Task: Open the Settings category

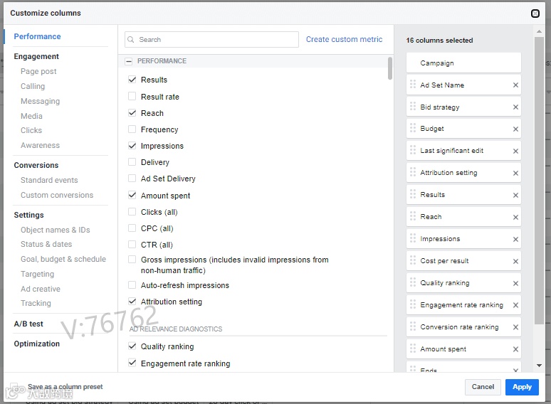Action: pyautogui.click(x=28, y=216)
